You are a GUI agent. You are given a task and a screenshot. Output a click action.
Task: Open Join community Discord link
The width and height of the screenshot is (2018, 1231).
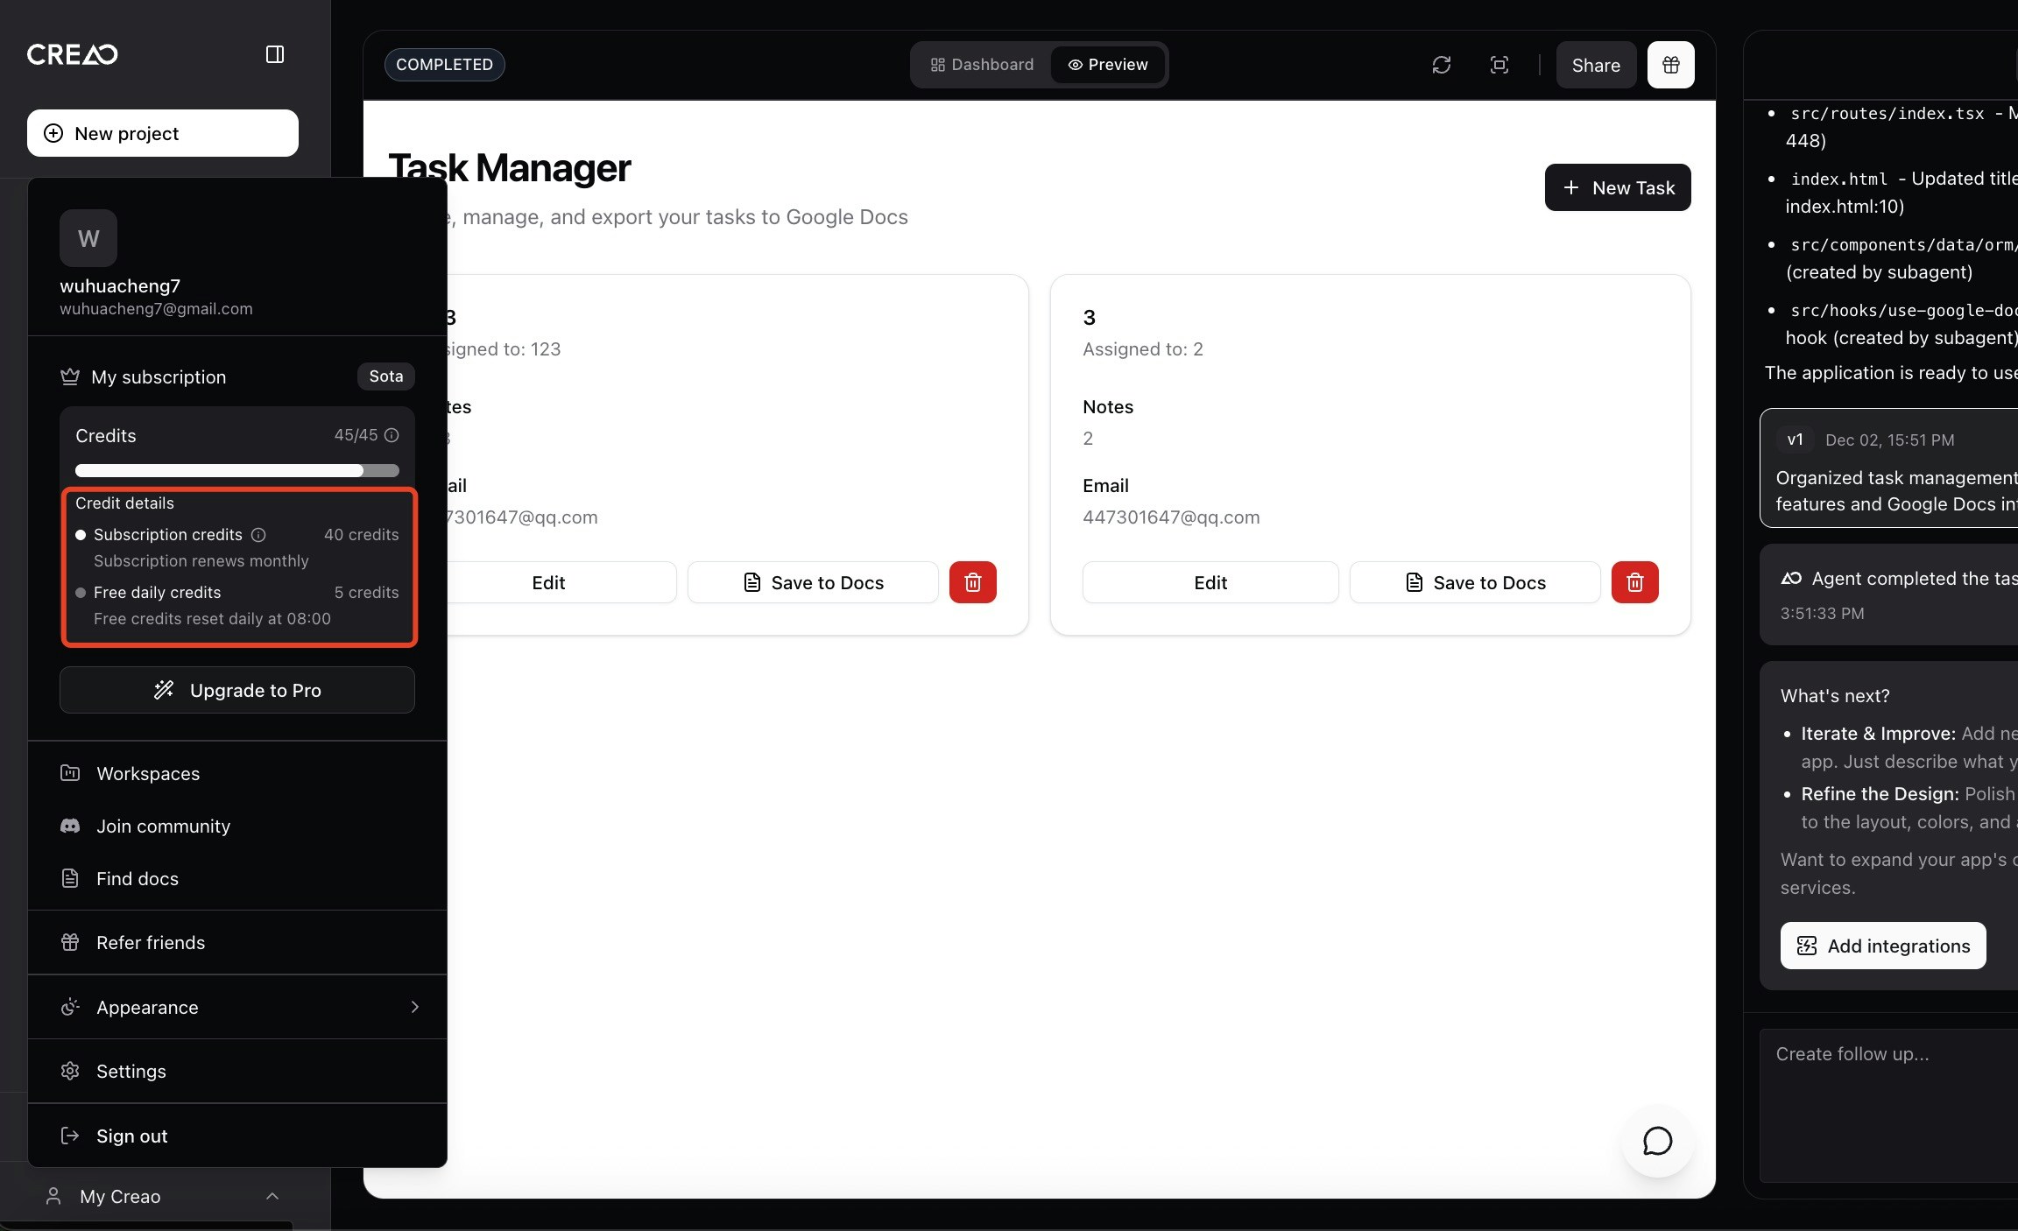pos(163,826)
